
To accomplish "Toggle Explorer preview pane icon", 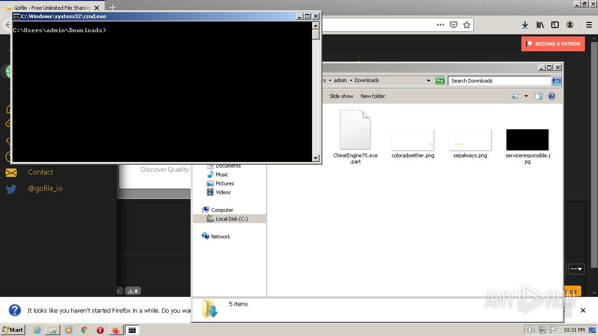I will click(x=538, y=96).
